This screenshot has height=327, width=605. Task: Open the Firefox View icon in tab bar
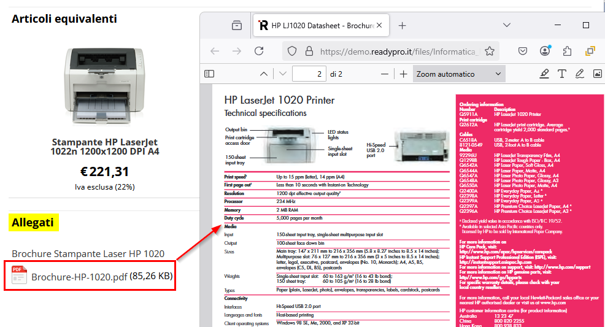(x=237, y=25)
